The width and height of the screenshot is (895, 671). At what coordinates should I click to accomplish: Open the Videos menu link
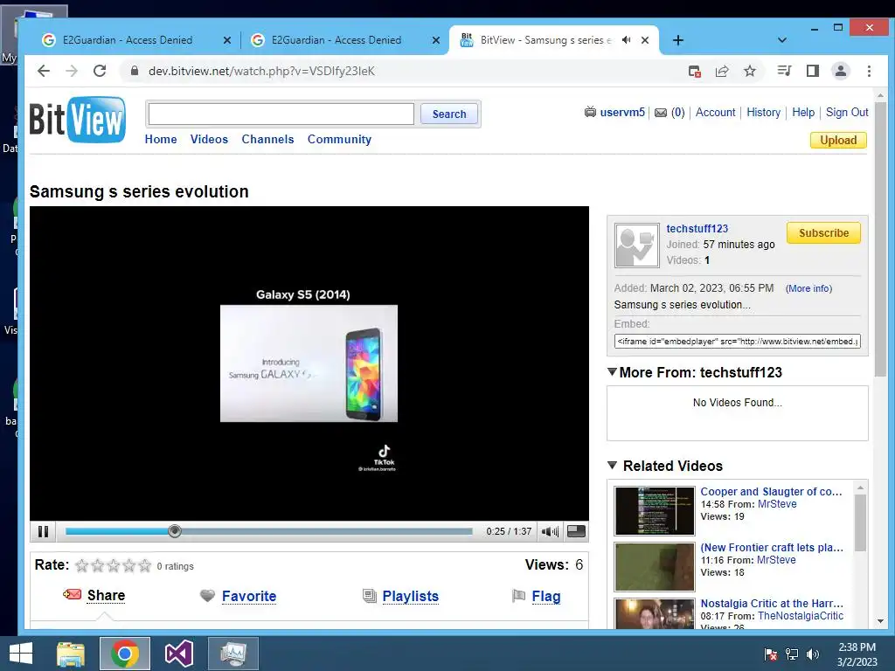pyautogui.click(x=209, y=139)
